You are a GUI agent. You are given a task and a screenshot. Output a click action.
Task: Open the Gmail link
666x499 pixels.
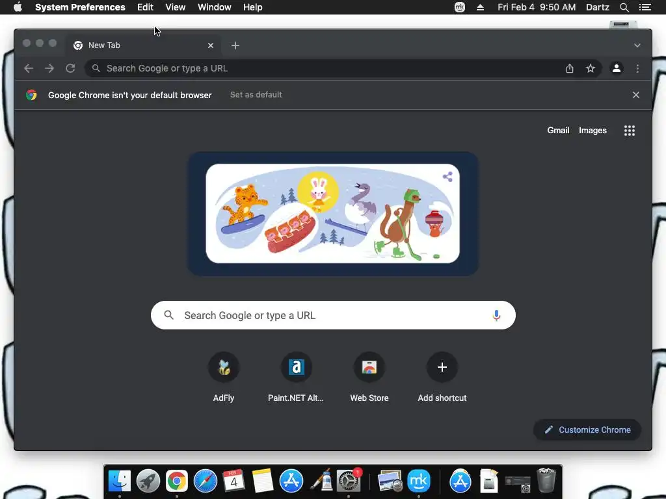pos(558,130)
